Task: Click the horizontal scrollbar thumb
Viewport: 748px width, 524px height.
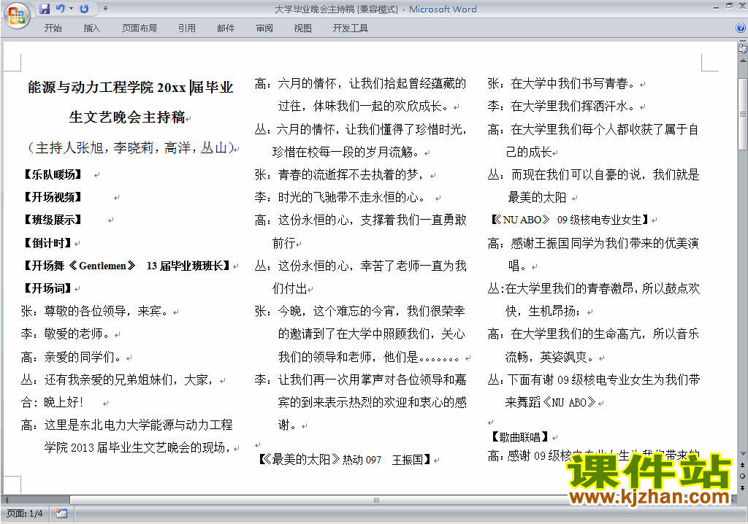Action: [376, 500]
